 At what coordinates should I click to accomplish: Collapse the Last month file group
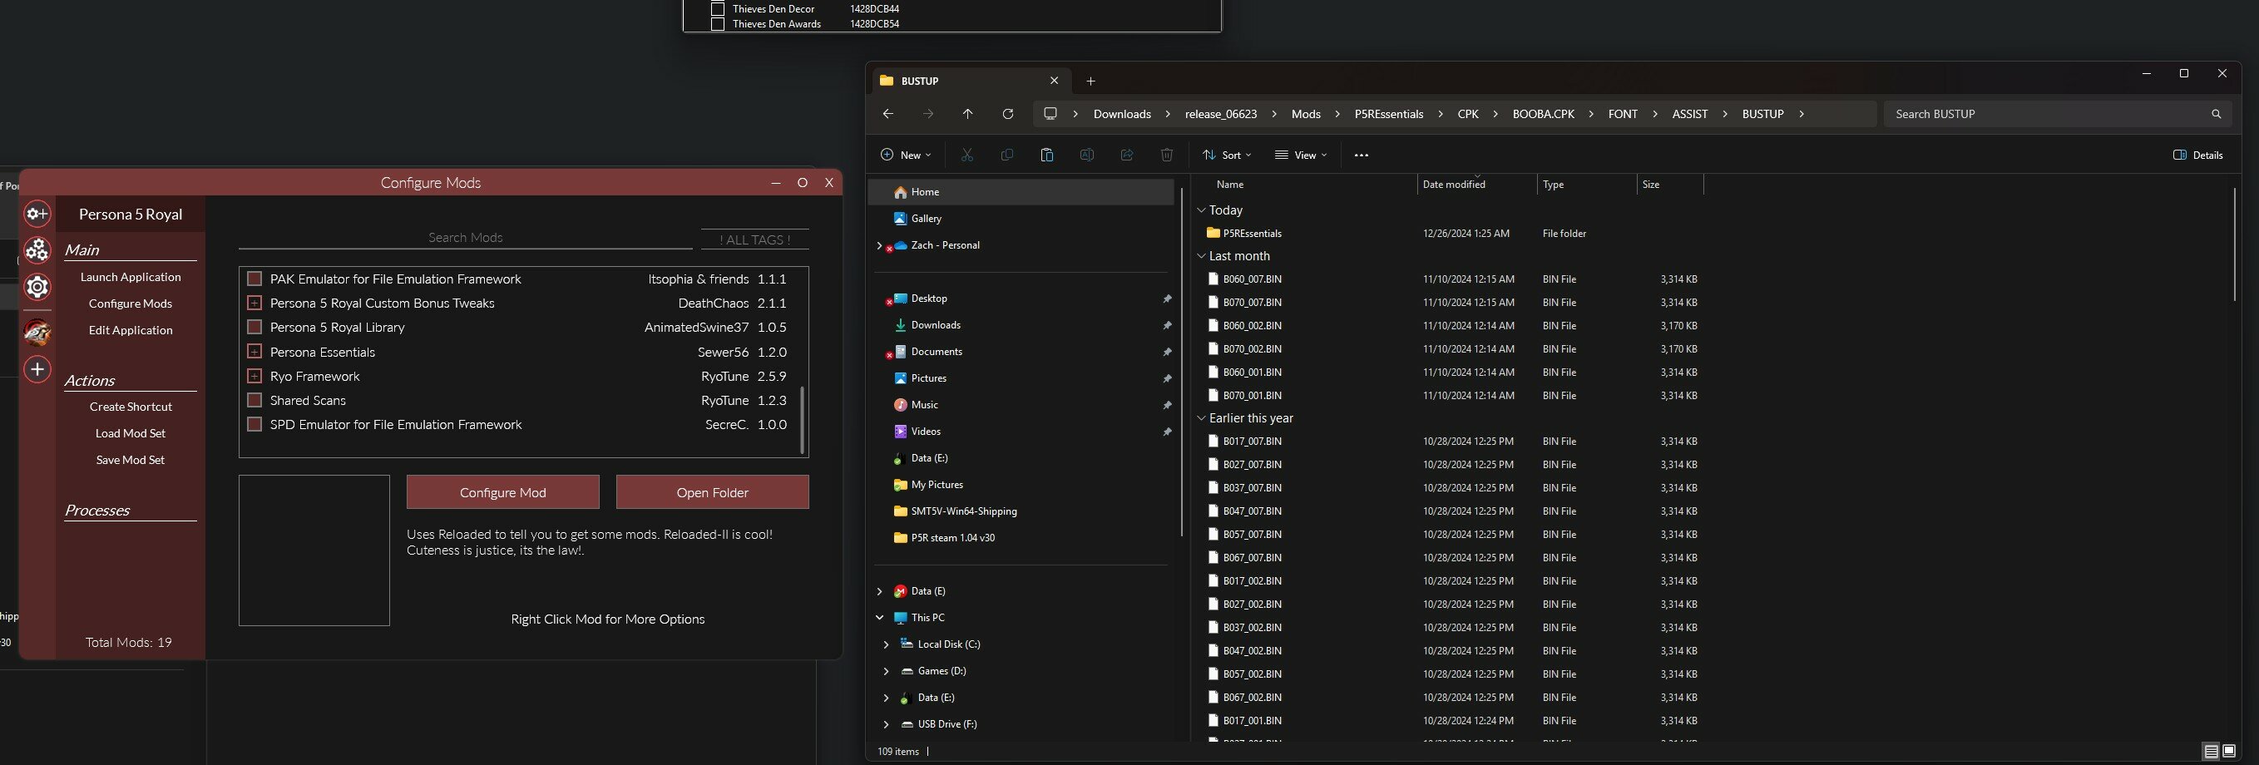(1201, 256)
